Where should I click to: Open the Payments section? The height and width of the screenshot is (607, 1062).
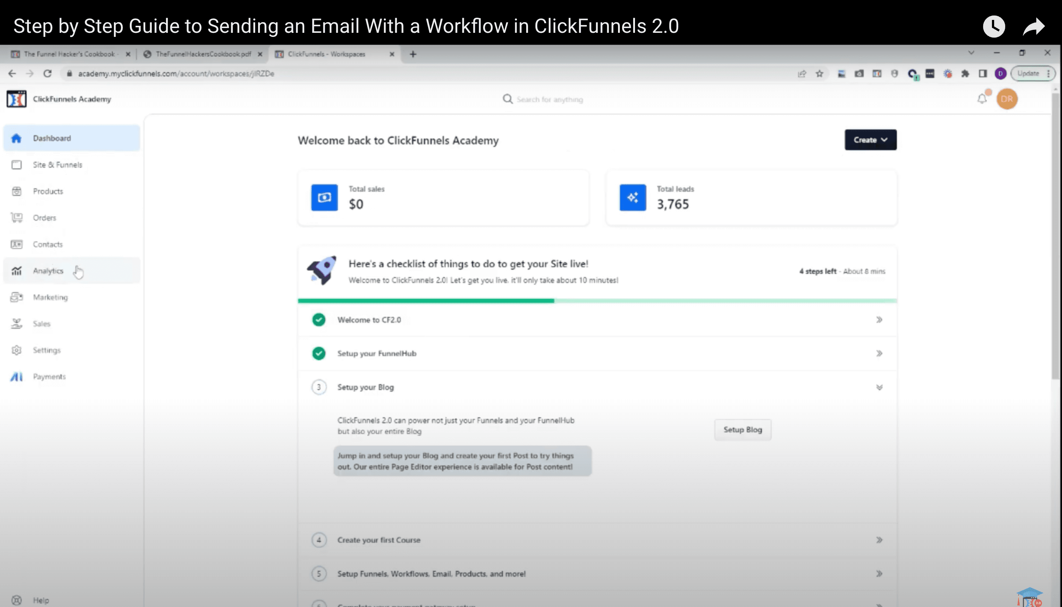point(49,376)
